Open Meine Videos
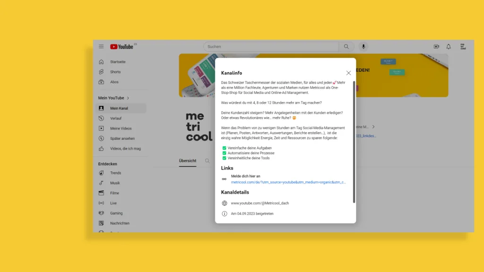Screen dimensions: 484x272 (121, 128)
